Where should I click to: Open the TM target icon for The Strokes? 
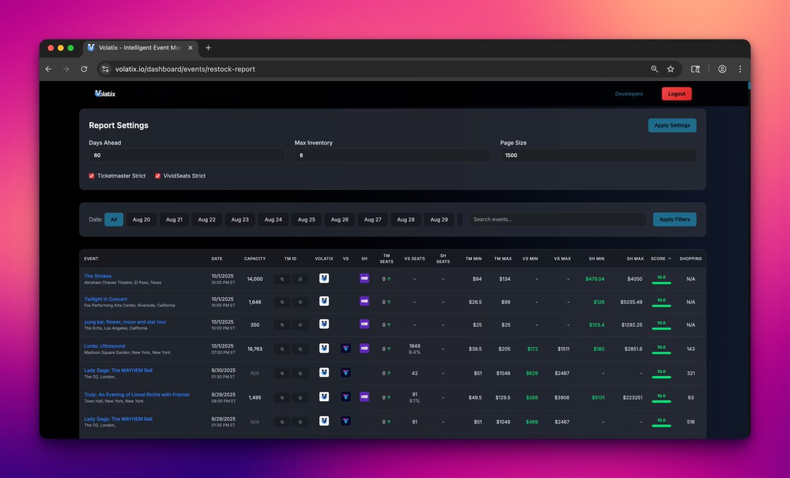300,279
